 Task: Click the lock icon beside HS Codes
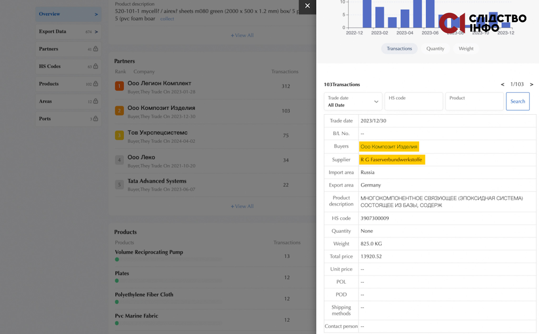coord(96,66)
